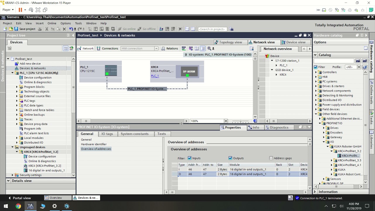Image resolution: width=375 pixels, height=211 pixels.
Task: Click the network view zoom slider
Action: pos(240,121)
